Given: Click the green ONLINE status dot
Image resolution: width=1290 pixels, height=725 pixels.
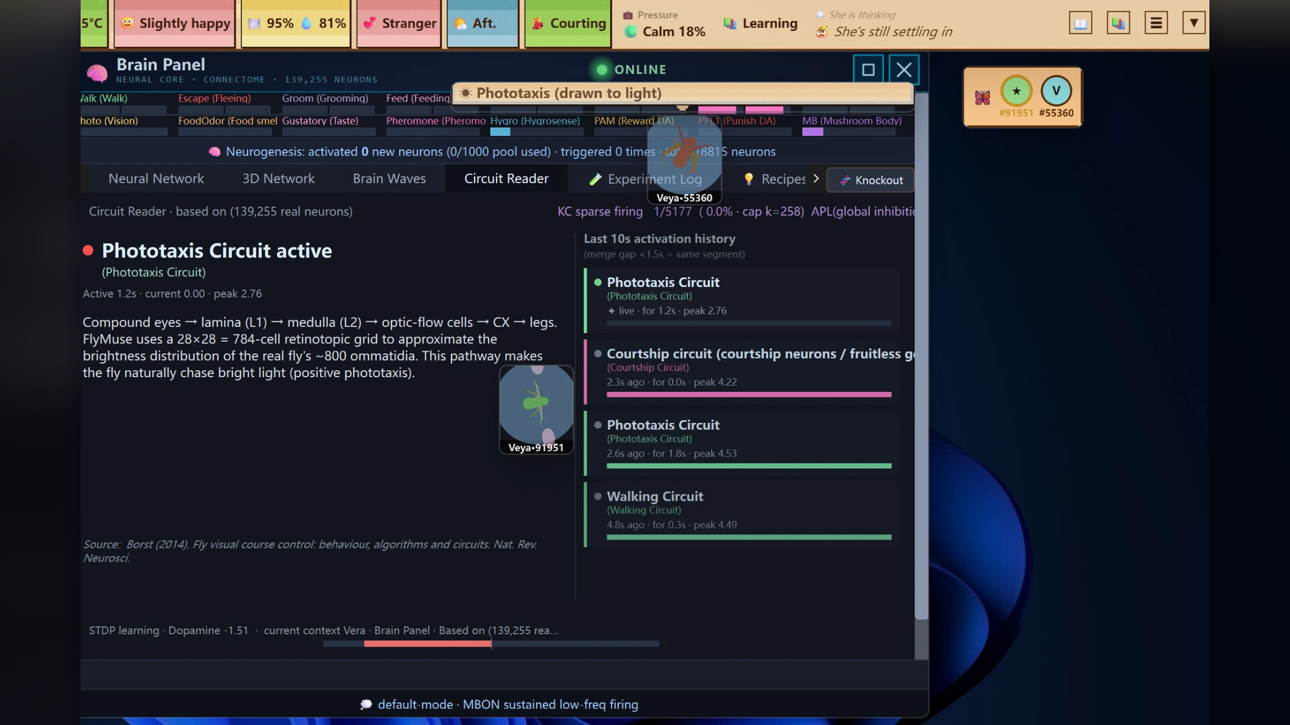Looking at the screenshot, I should (602, 70).
